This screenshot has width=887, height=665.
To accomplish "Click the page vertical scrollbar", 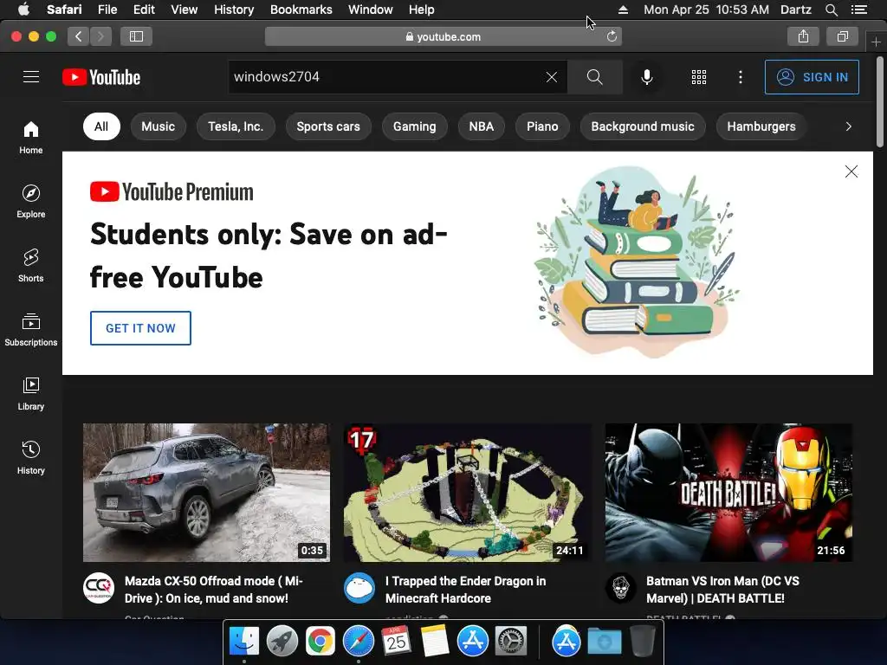I will coord(880,102).
